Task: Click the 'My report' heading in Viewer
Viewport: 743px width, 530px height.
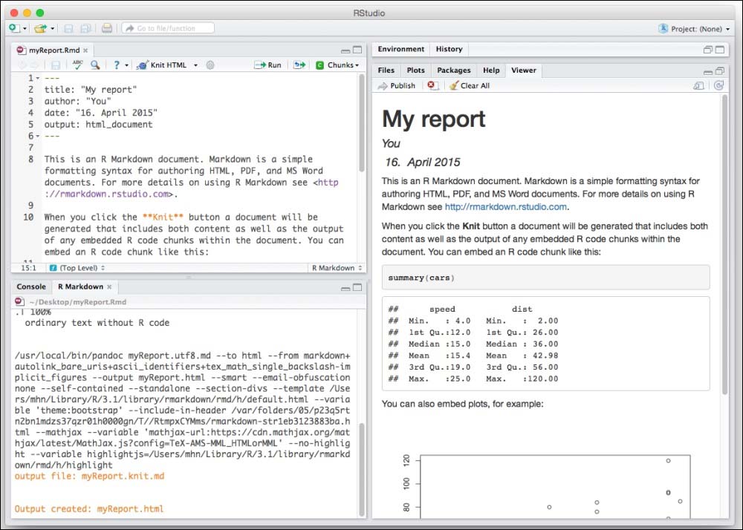Action: click(x=434, y=119)
